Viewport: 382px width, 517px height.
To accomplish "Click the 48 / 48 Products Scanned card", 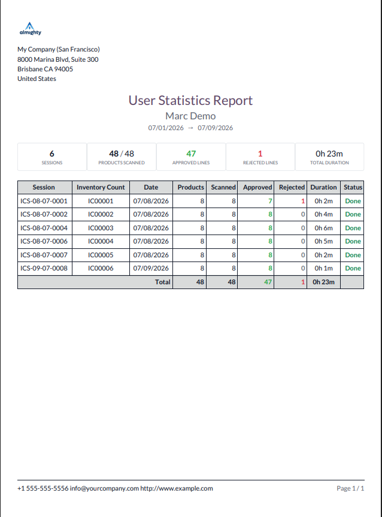I will click(122, 157).
